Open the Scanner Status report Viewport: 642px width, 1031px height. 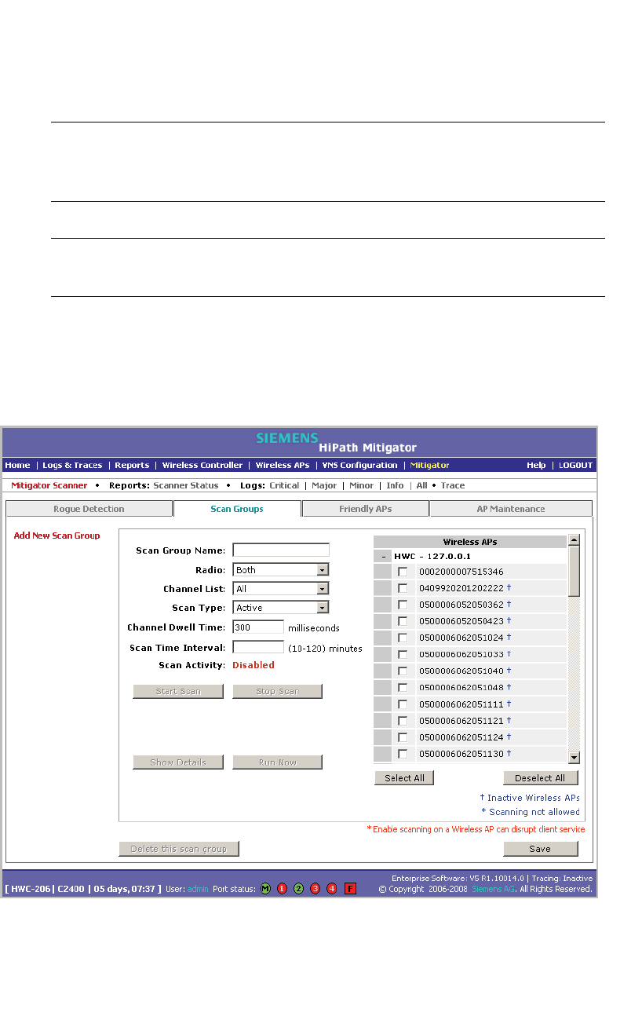point(185,485)
